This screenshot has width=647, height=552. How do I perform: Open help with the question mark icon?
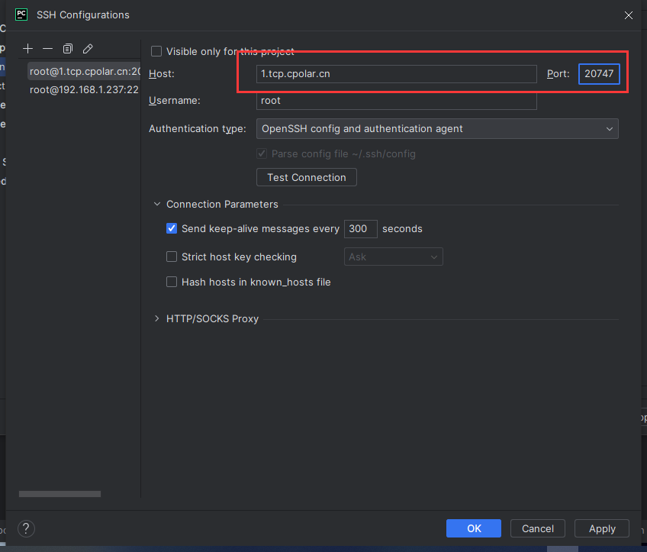(x=26, y=528)
